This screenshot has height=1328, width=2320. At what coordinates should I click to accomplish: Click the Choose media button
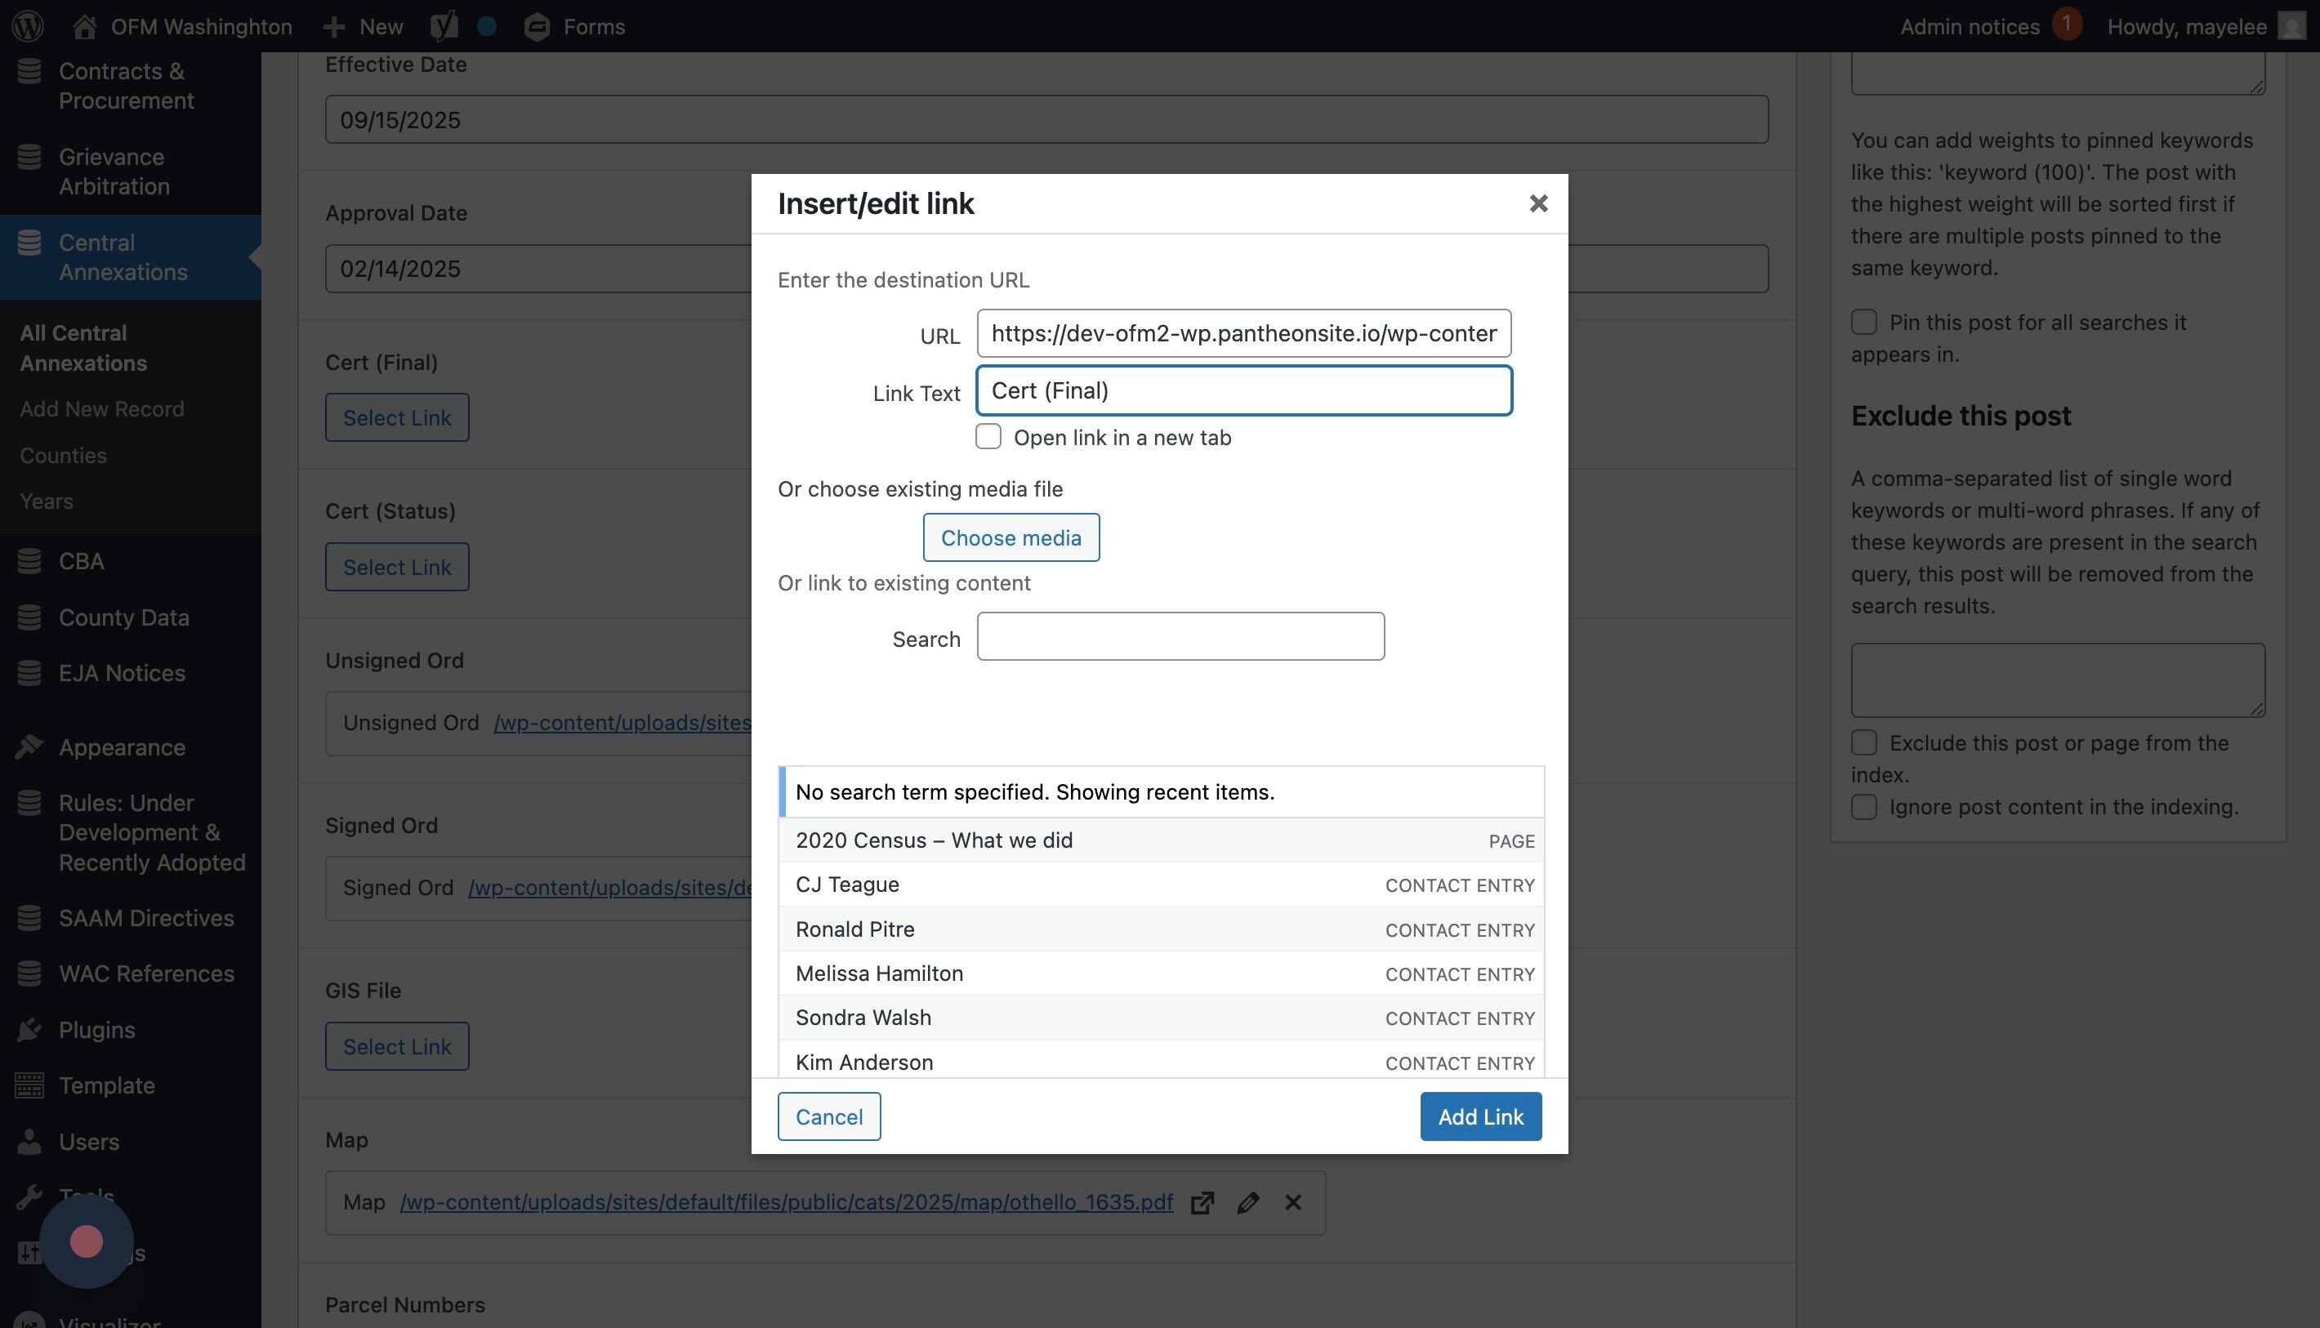tap(1011, 537)
